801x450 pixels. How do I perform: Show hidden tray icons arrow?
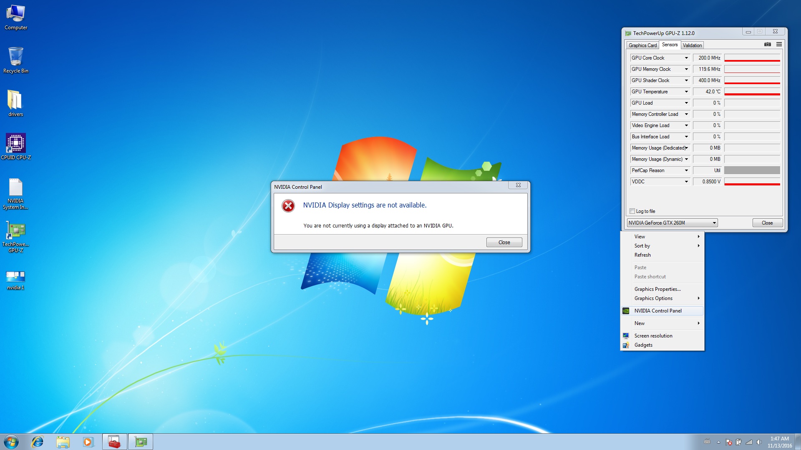pyautogui.click(x=718, y=442)
